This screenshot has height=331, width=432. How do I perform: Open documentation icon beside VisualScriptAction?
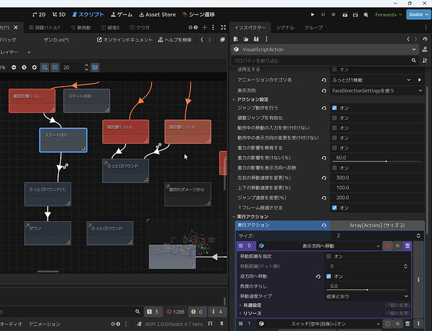point(425,50)
